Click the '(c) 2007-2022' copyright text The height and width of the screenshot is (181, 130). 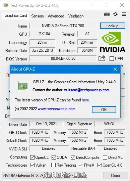point(26,109)
